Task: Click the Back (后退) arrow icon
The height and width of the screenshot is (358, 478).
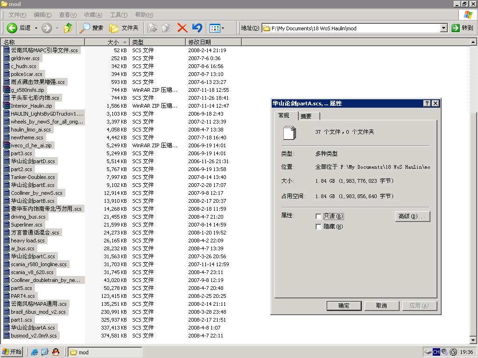Action: [x=12, y=28]
